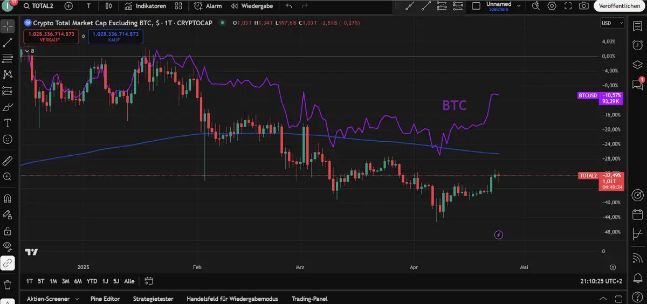Open the forecasting and measurement tools
This screenshot has width=647, height=304.
[8, 91]
